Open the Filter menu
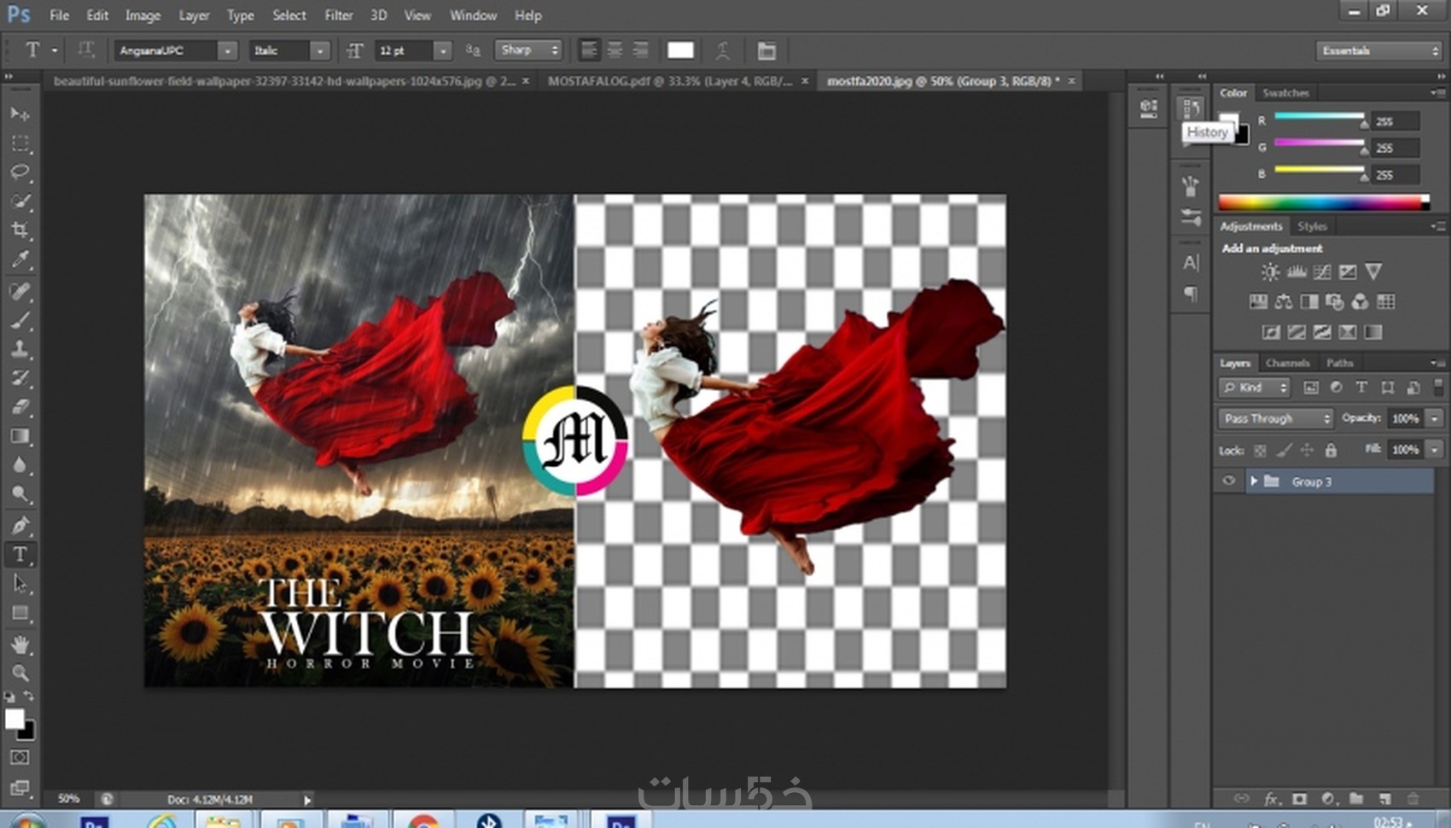1451x828 pixels. (339, 15)
